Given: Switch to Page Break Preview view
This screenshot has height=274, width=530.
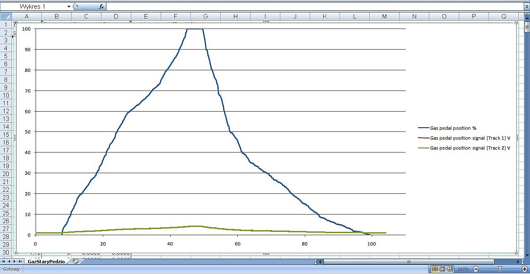Looking at the screenshot, I should (x=450, y=269).
